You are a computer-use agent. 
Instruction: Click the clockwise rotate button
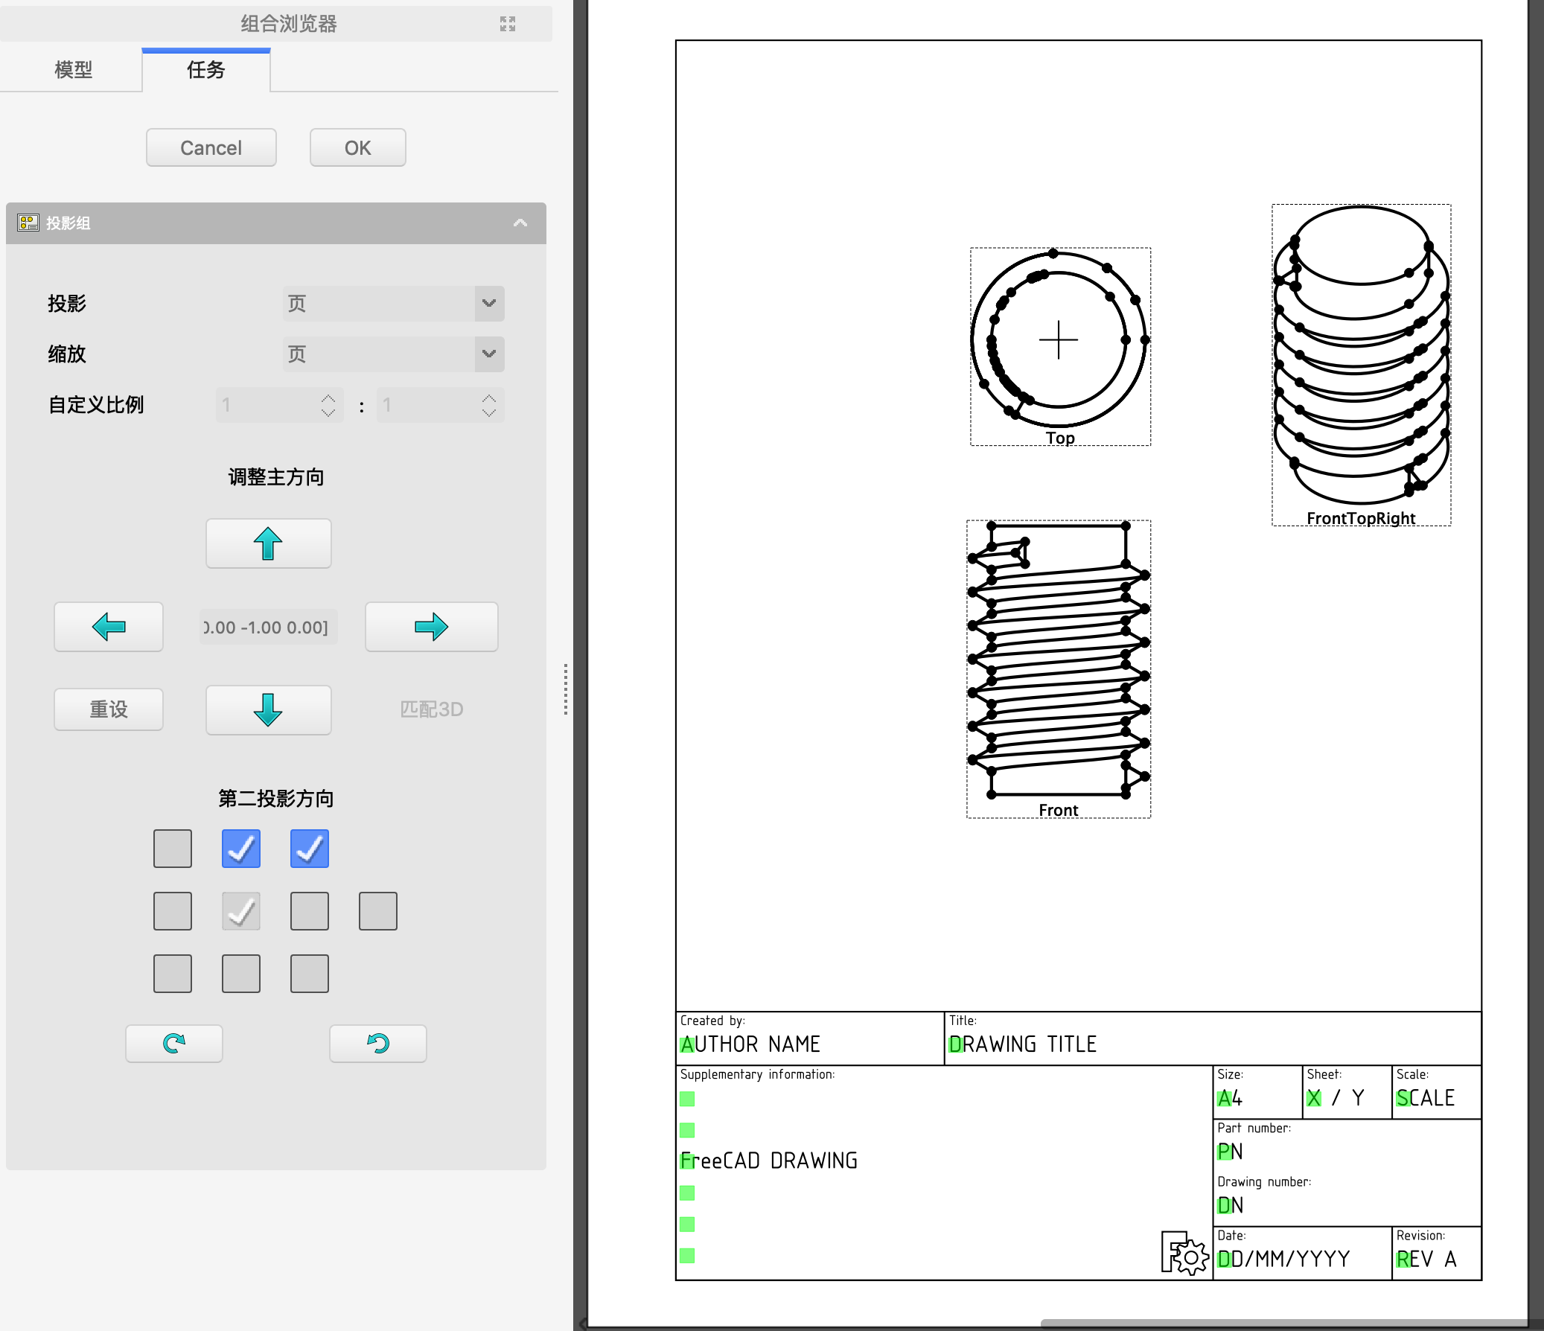[x=173, y=1044]
